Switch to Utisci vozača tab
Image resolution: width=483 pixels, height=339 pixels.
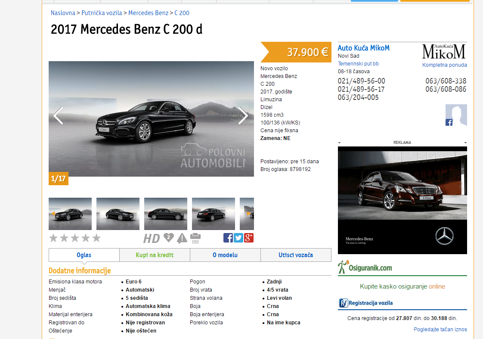(296, 255)
